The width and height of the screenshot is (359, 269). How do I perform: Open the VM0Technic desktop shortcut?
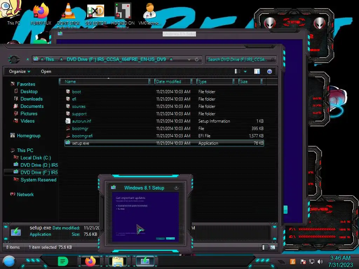[x=150, y=14]
